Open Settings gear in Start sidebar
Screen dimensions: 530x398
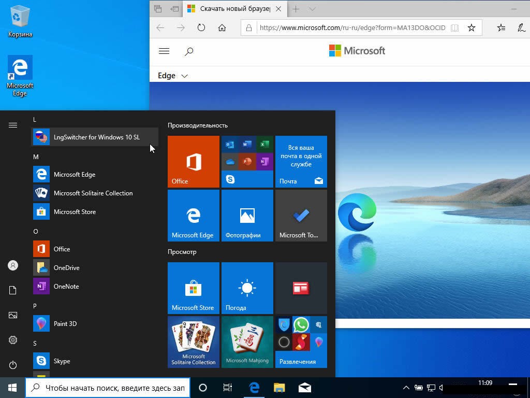tap(13, 340)
